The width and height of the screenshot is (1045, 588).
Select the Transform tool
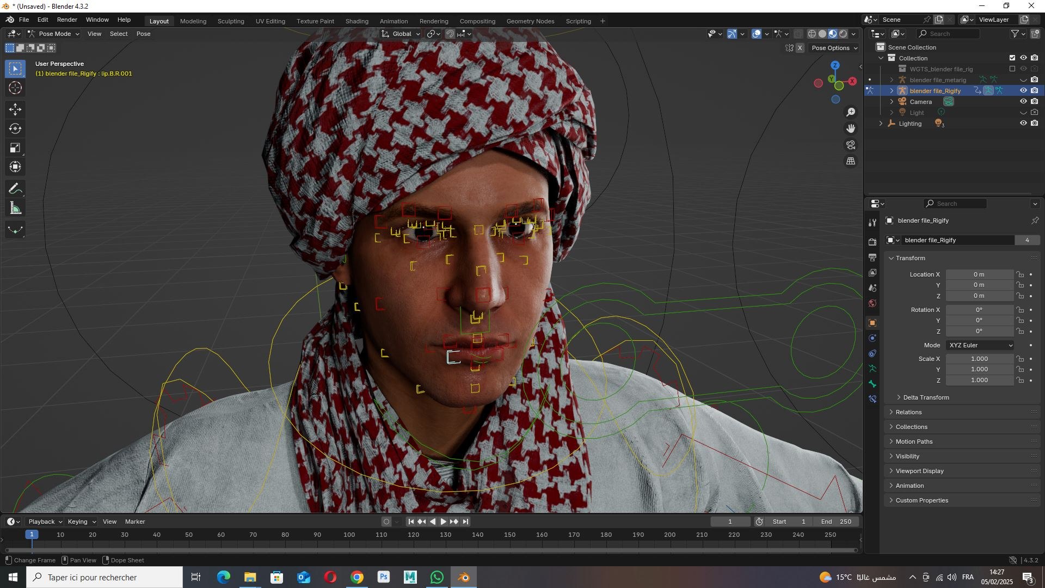[x=15, y=167]
